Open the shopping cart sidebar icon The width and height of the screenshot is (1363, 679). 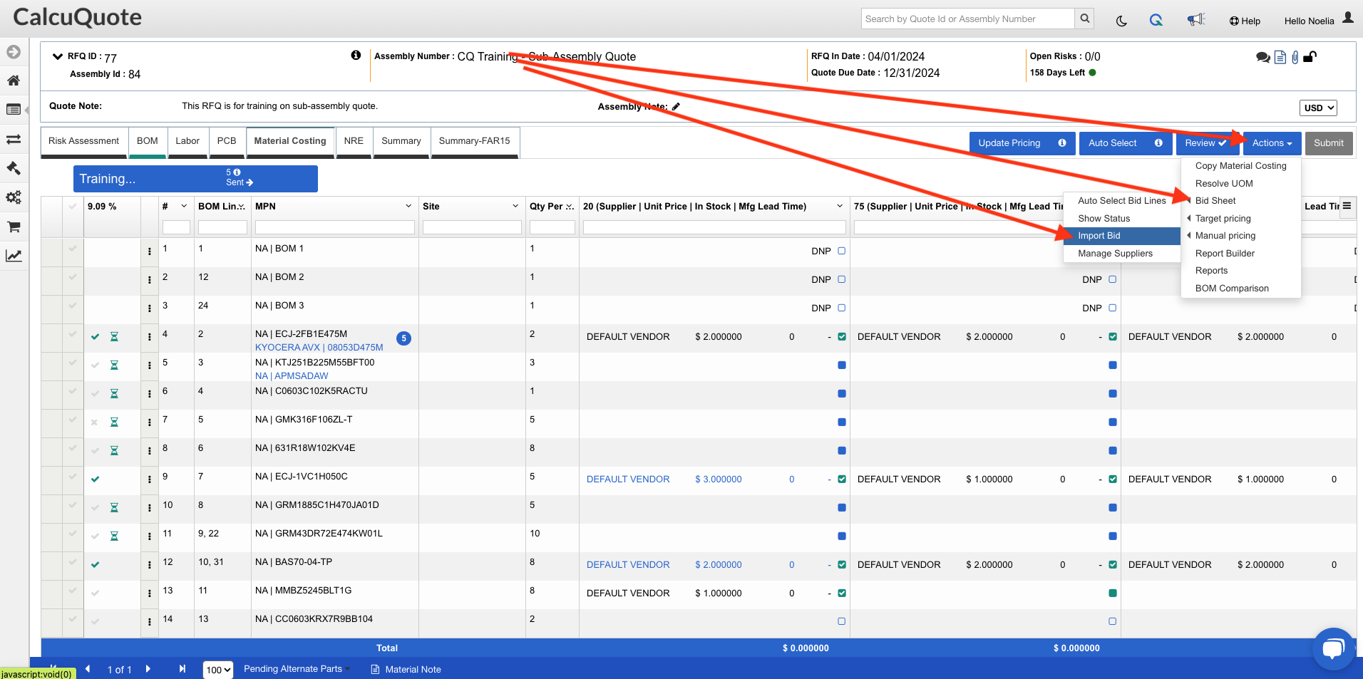(14, 227)
